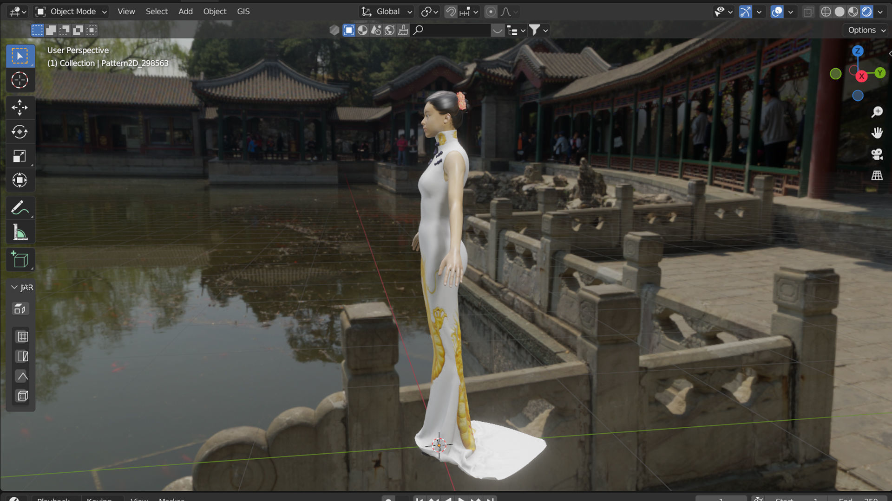Select object-filter display icon in header
Image resolution: width=892 pixels, height=501 pixels.
pos(348,30)
